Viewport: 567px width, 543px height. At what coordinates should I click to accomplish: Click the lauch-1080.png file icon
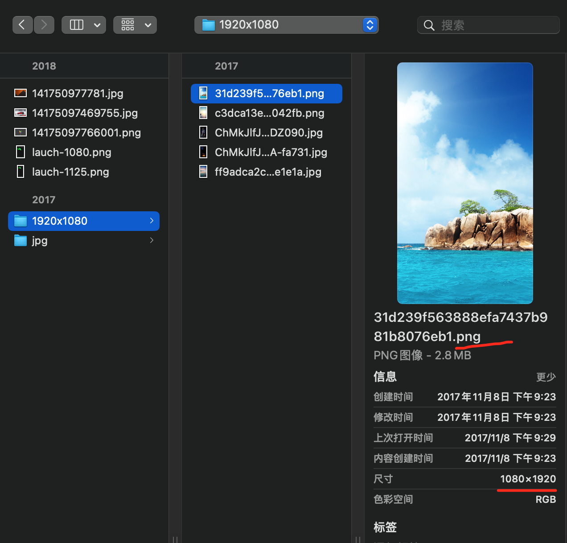coord(21,152)
